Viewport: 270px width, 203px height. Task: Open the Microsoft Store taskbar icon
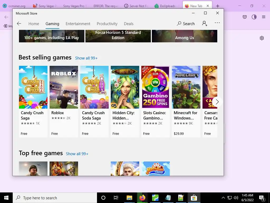click(194, 198)
